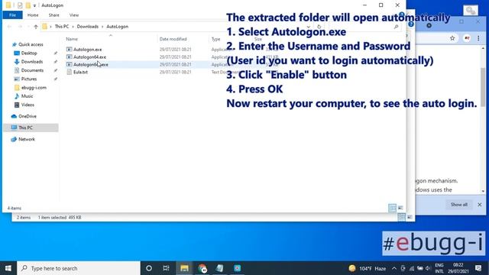Open Music in the navigation pane
The width and height of the screenshot is (489, 275).
click(27, 96)
